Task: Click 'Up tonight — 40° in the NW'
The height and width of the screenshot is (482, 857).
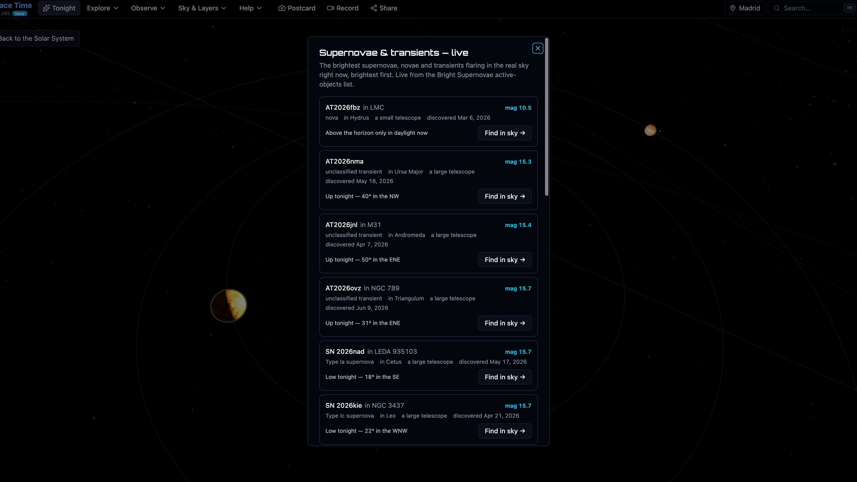Action: tap(362, 196)
